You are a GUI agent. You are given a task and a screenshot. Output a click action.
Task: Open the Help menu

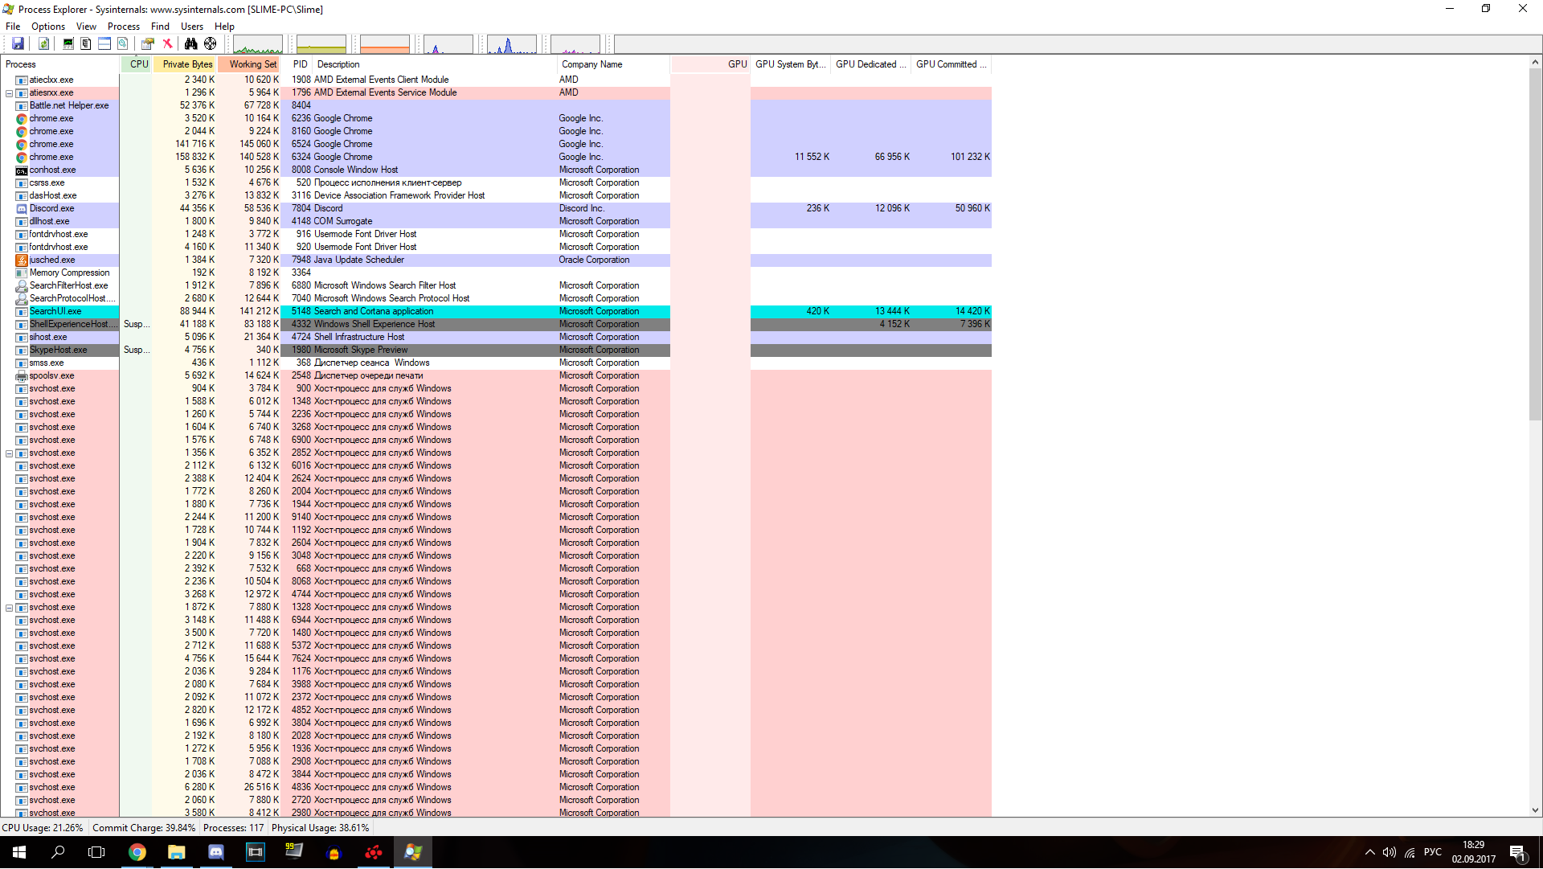pos(224,27)
